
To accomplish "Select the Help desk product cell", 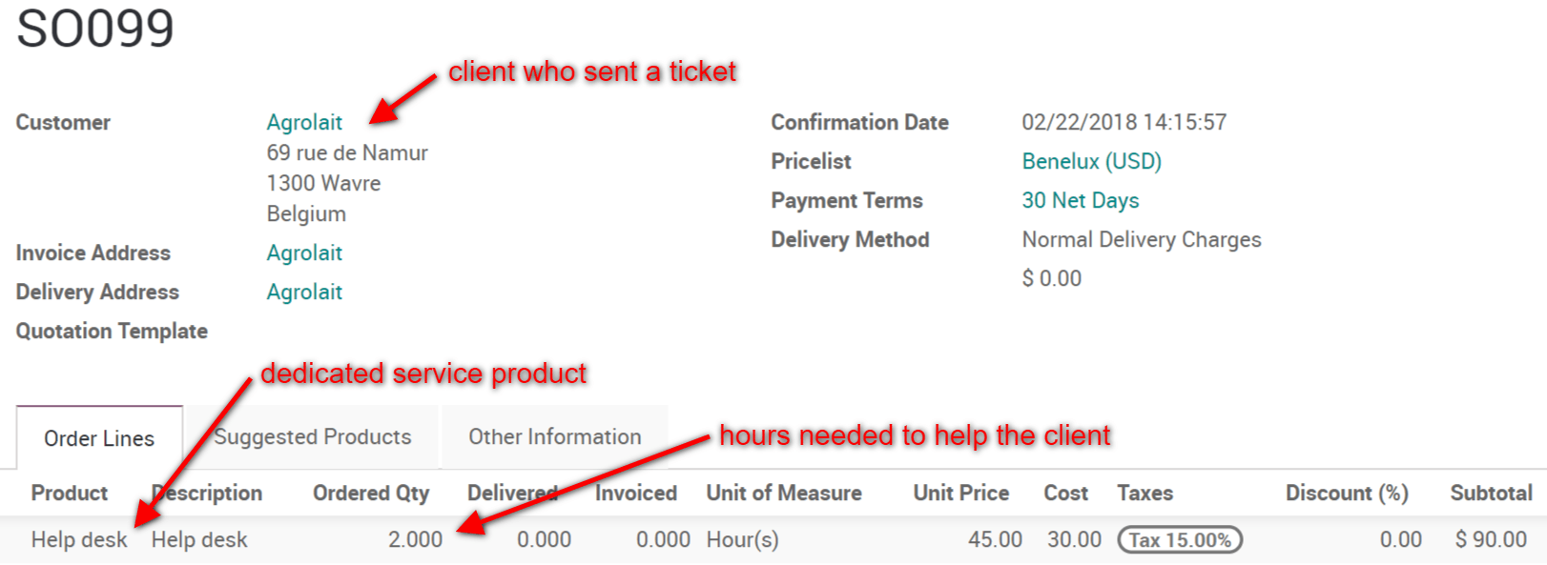I will point(78,540).
